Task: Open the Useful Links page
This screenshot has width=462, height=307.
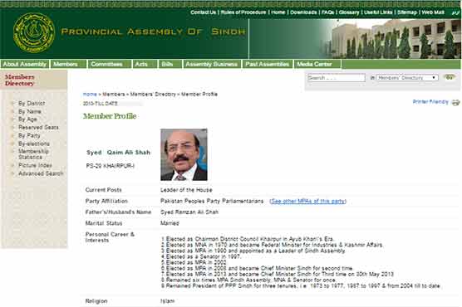Action: 378,12
